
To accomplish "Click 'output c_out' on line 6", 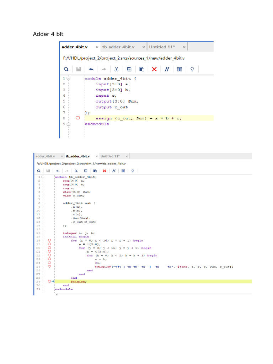I will pos(112,107).
